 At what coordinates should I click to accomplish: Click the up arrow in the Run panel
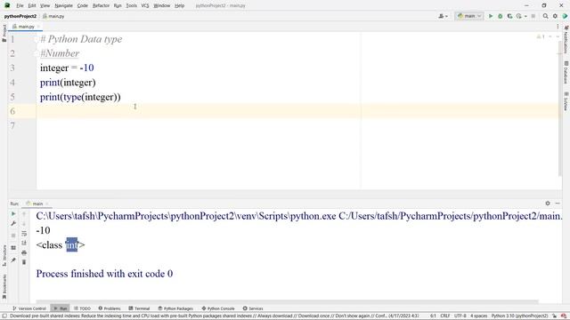24,214
